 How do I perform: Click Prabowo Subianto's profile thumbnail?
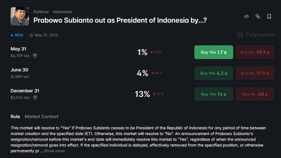pos(20,16)
